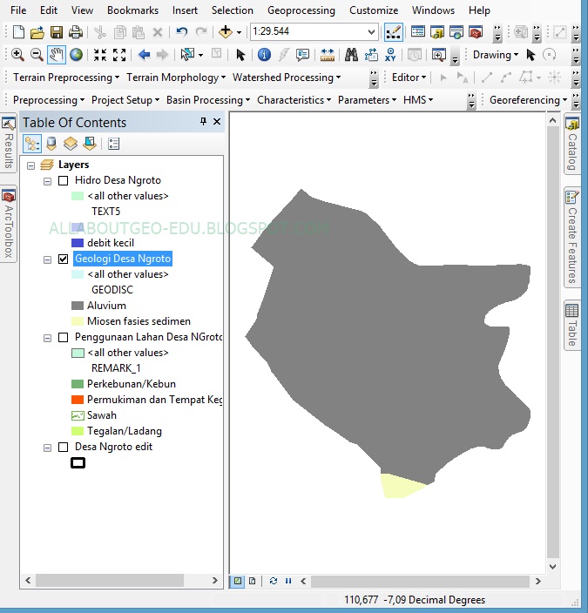Open Watershed Processing dropdown menu

tap(287, 77)
